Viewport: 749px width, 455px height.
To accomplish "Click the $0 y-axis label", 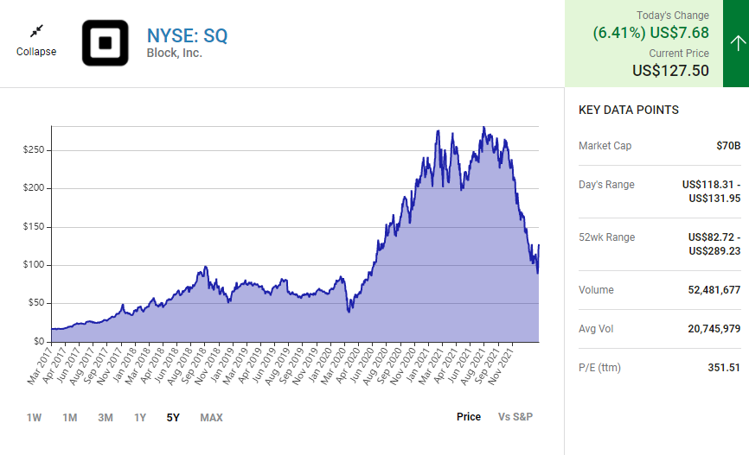I will [x=39, y=342].
